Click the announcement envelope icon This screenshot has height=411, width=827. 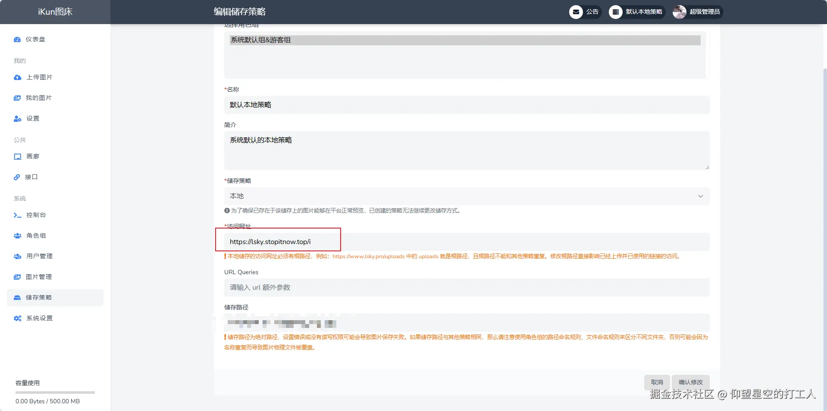click(576, 12)
